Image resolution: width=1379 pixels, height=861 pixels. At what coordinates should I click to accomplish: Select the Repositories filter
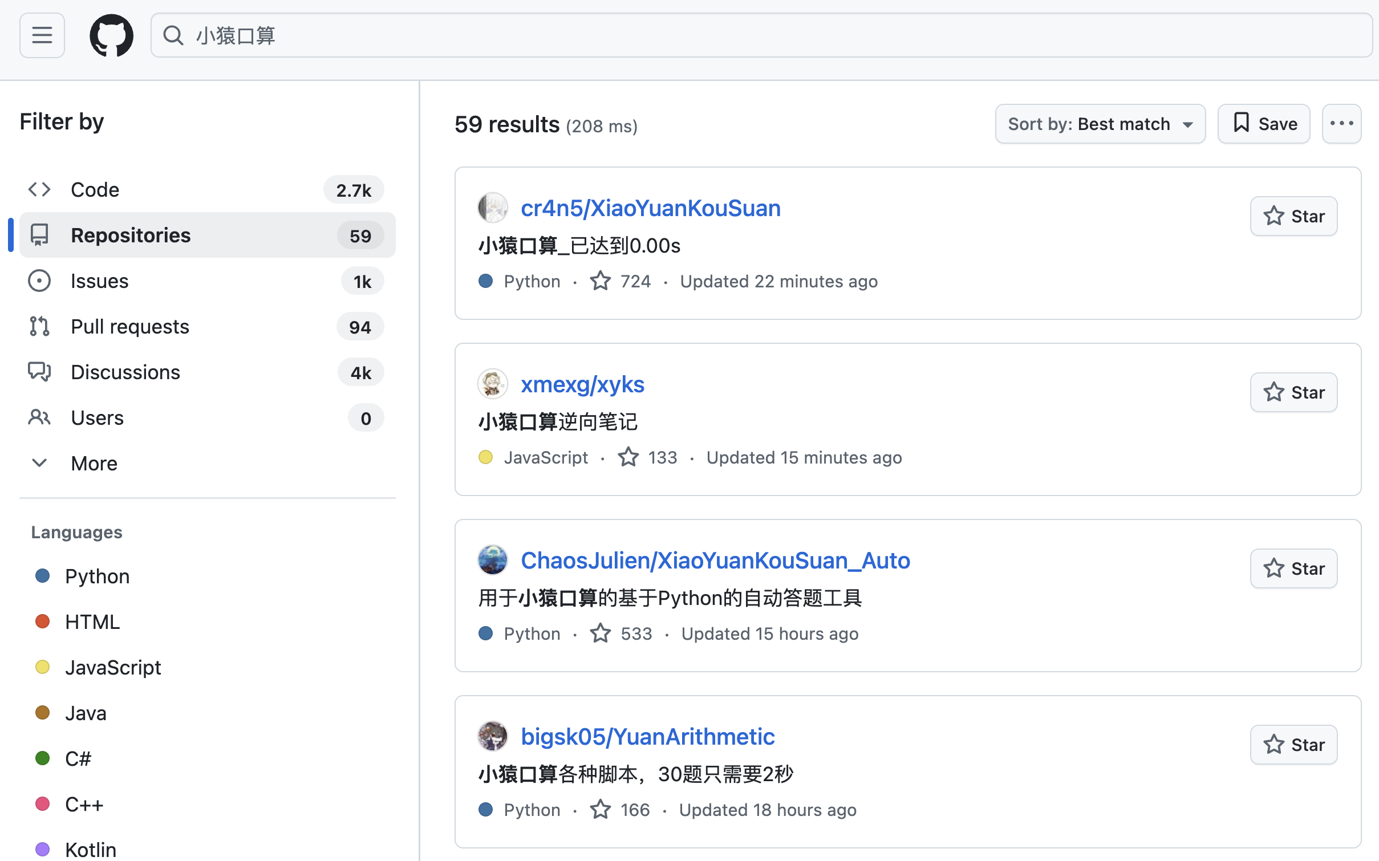pyautogui.click(x=207, y=235)
